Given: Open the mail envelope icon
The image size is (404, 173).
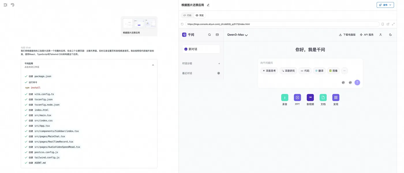Looking at the screenshot, I should [x=217, y=35].
